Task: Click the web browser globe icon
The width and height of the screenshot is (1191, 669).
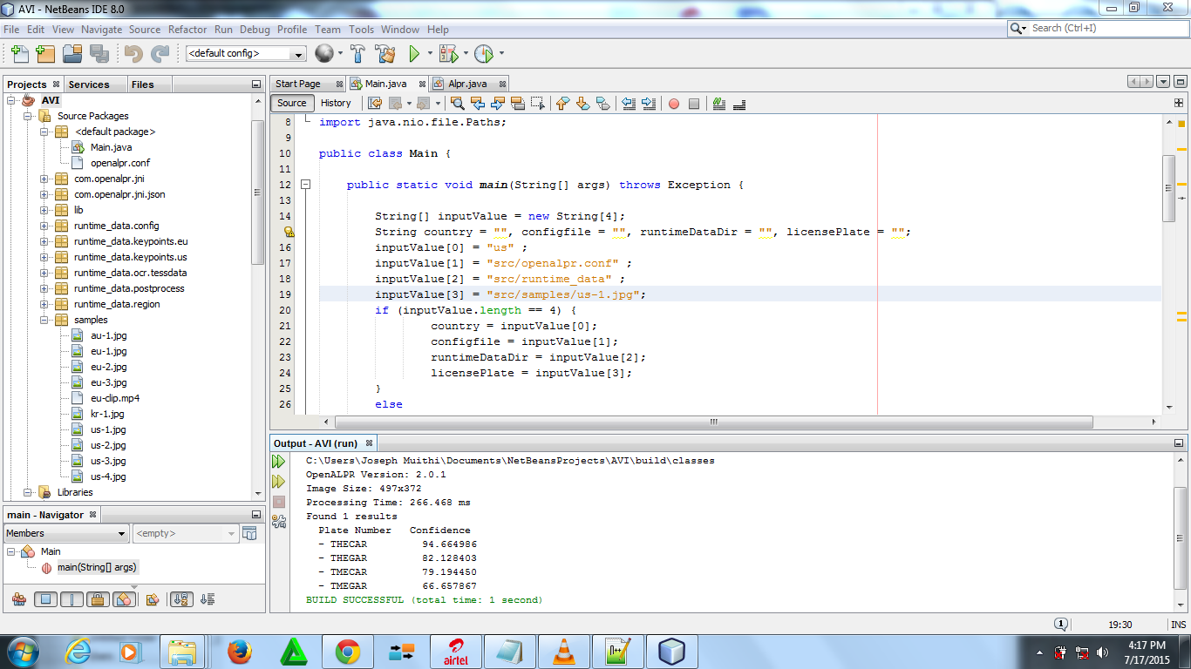Action: [323, 54]
